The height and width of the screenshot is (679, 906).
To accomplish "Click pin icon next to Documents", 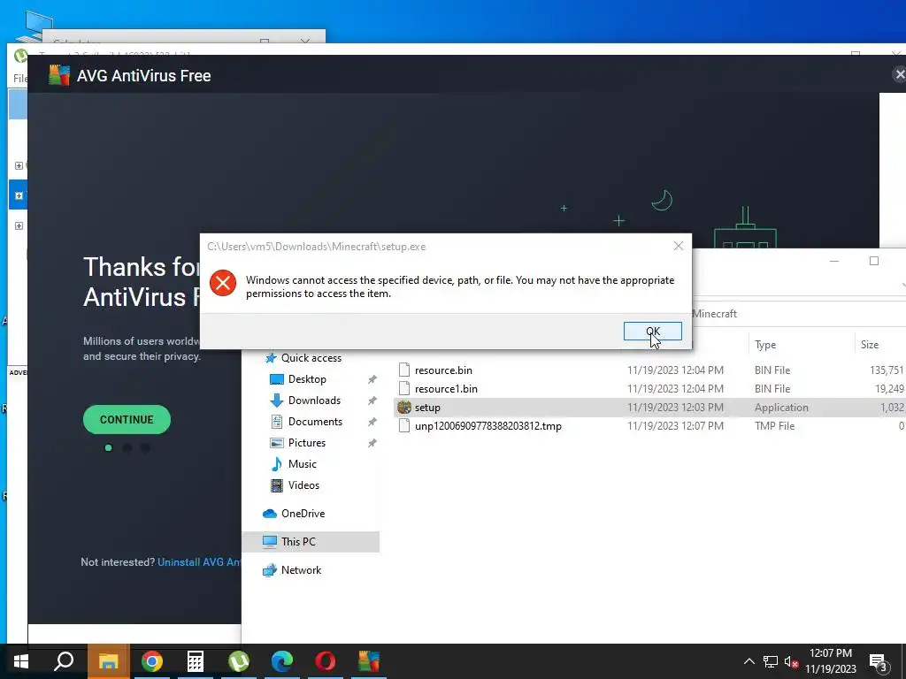I will [372, 422].
